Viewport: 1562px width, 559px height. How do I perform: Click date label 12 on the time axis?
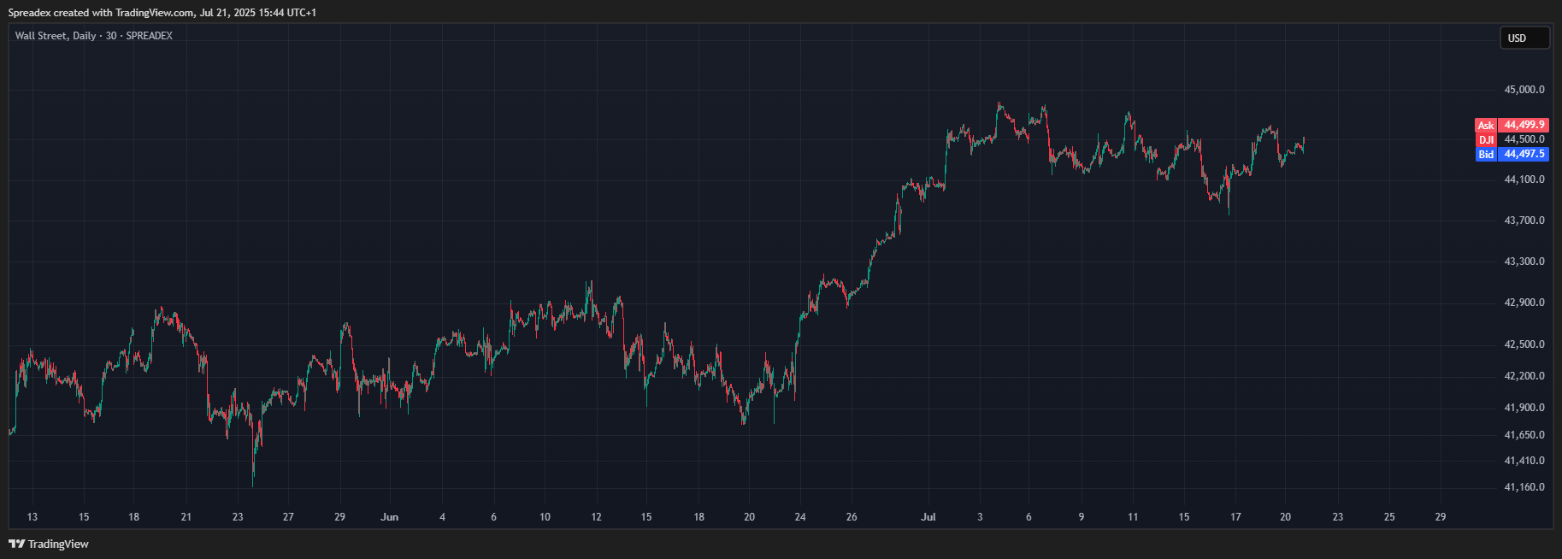(x=597, y=517)
